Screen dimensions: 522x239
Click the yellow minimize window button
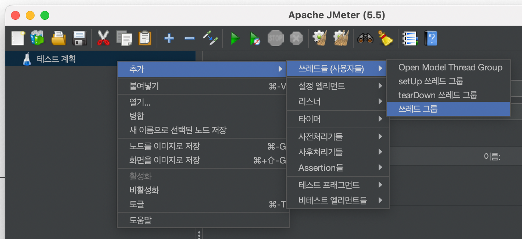[30, 16]
